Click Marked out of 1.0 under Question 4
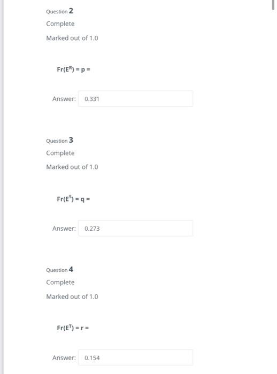277x374 pixels. [x=72, y=297]
